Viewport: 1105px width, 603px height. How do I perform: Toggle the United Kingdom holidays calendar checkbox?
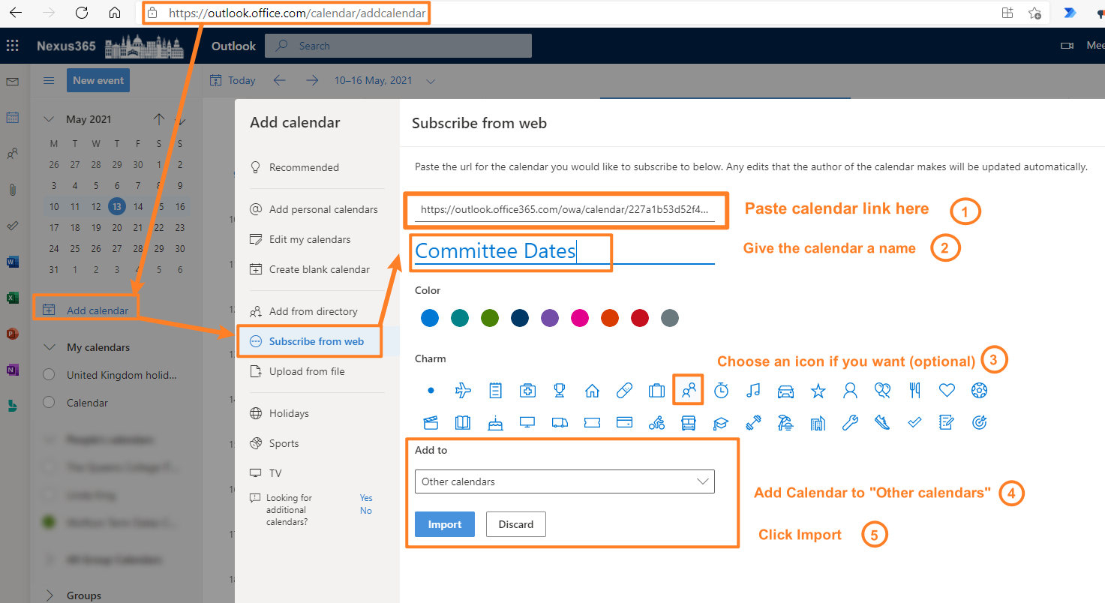coord(48,375)
